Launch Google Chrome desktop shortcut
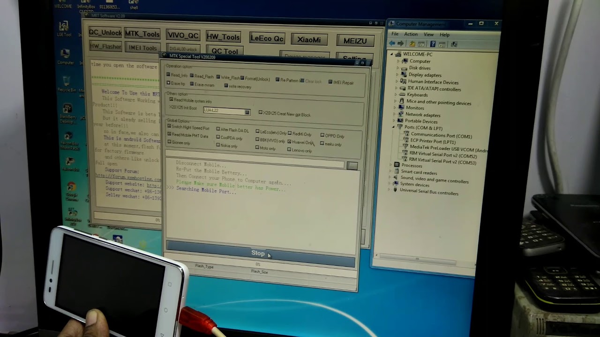The width and height of the screenshot is (600, 337). 71,191
